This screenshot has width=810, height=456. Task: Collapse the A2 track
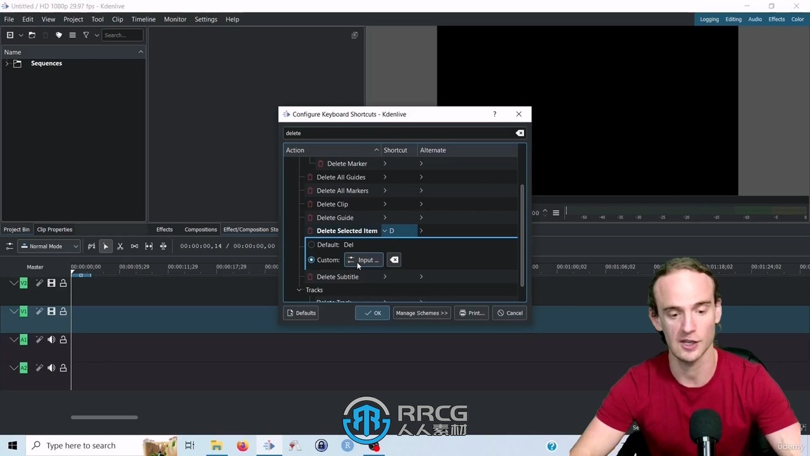[13, 367]
